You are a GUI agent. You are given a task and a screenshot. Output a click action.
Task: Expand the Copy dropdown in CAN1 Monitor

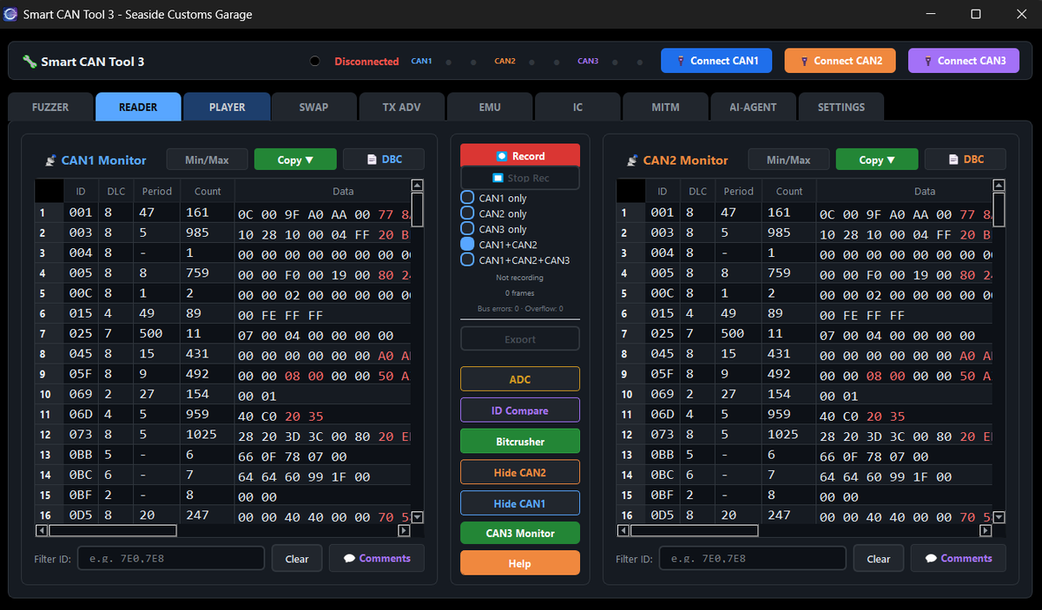pyautogui.click(x=294, y=160)
